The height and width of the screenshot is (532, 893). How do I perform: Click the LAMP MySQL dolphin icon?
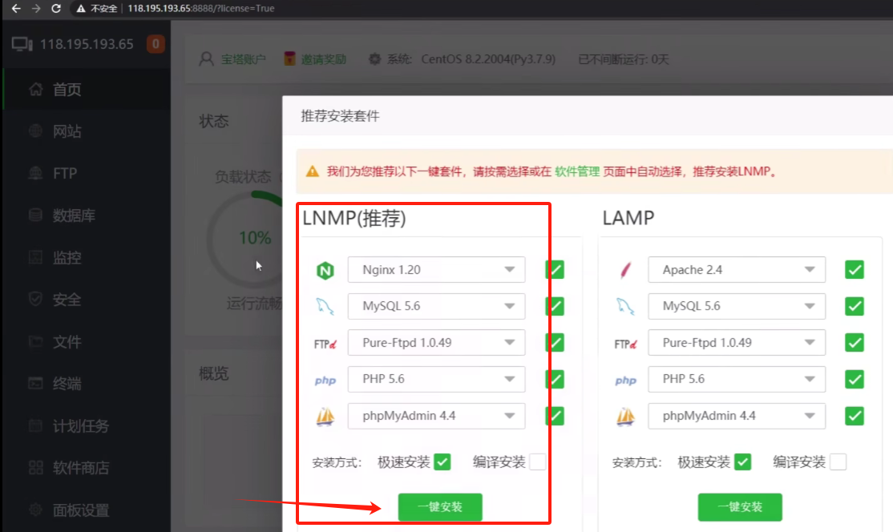pyautogui.click(x=625, y=306)
